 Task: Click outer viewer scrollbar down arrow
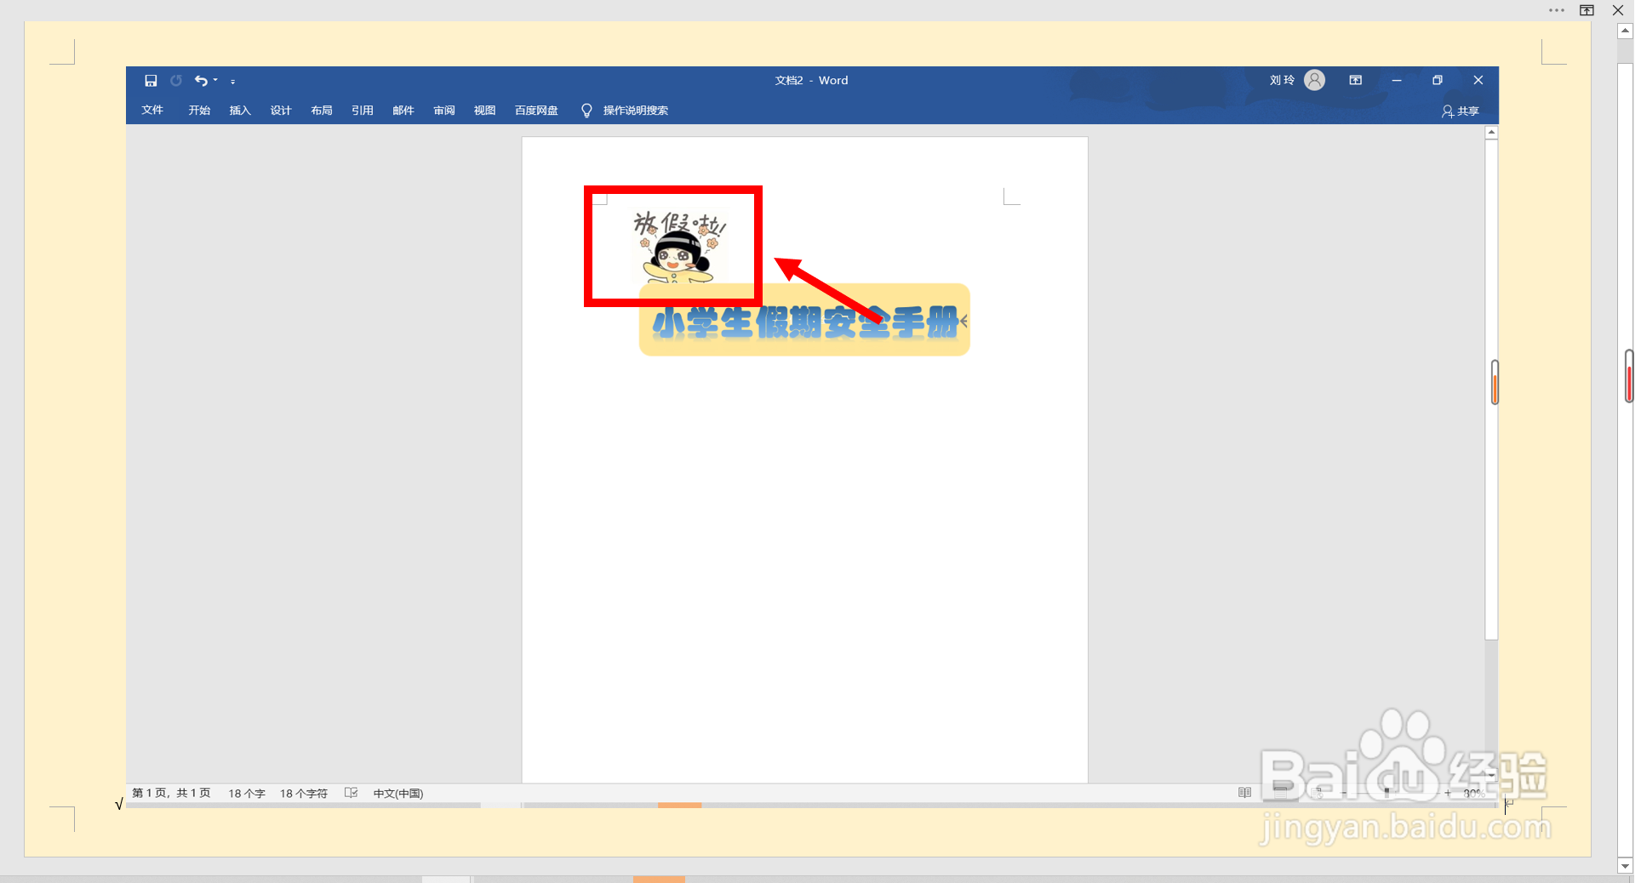[1625, 866]
